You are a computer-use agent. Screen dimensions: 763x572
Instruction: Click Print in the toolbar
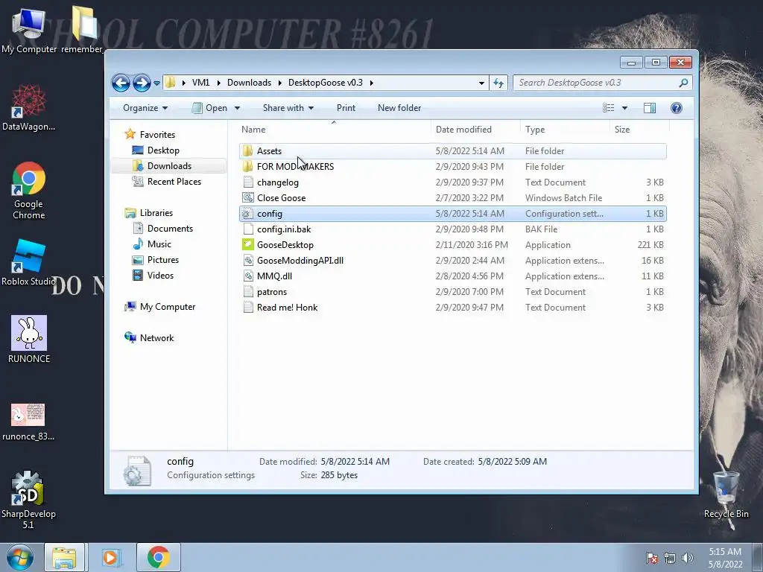point(346,108)
